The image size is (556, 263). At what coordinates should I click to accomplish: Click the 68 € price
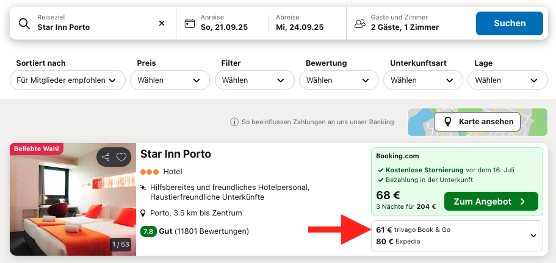pos(388,195)
